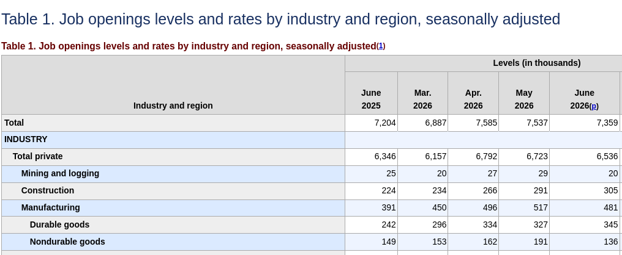Select Manufacturing value 450
Viewport: 622px width, 255px height.
(440, 207)
